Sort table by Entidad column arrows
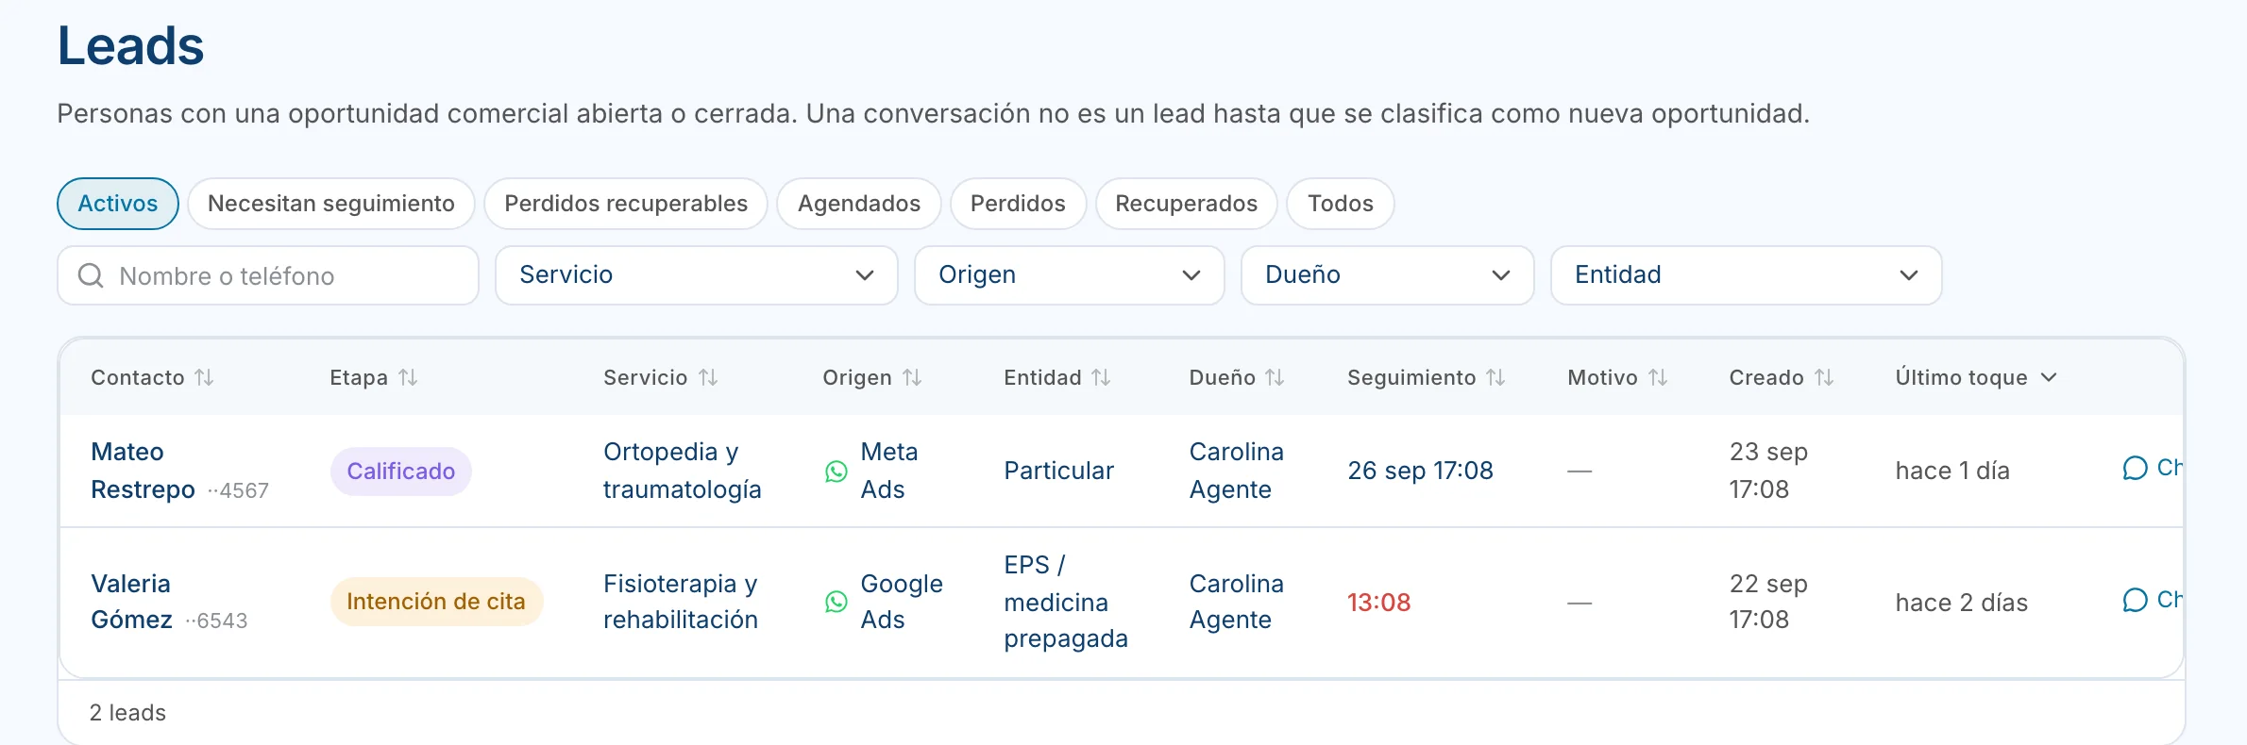 1101,377
